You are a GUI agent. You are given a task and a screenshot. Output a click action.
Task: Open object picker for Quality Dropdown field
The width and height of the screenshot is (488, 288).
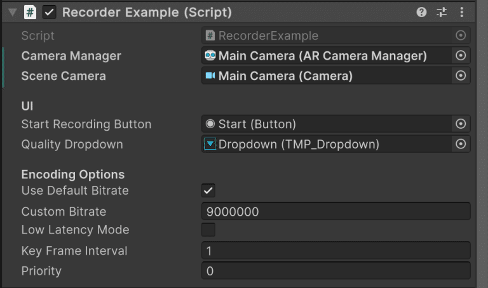coord(461,144)
